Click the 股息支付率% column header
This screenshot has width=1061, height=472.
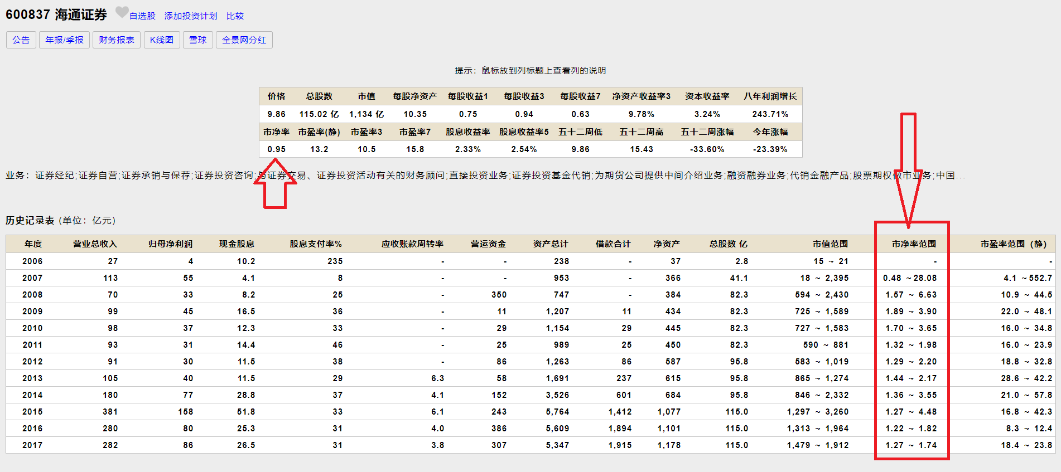(x=316, y=244)
